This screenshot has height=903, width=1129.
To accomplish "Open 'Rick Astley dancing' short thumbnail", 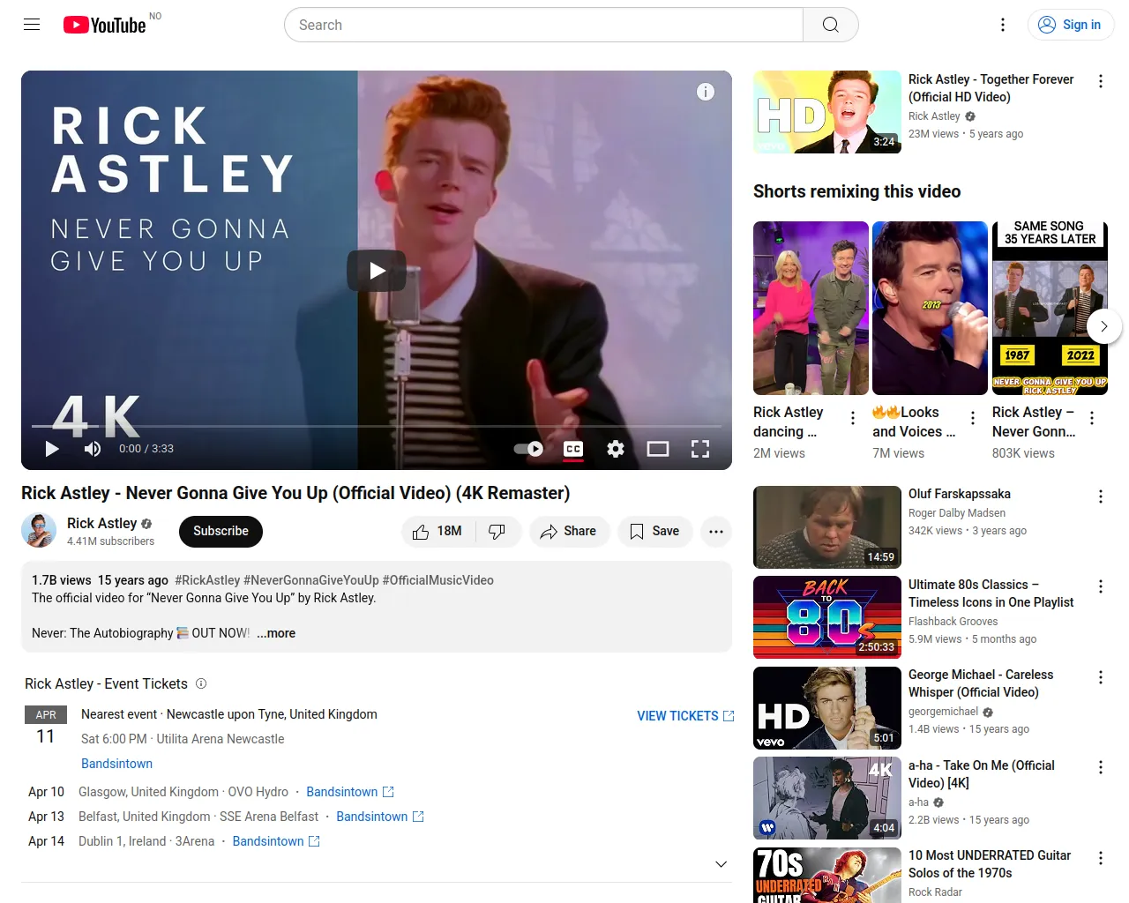I will tap(811, 308).
